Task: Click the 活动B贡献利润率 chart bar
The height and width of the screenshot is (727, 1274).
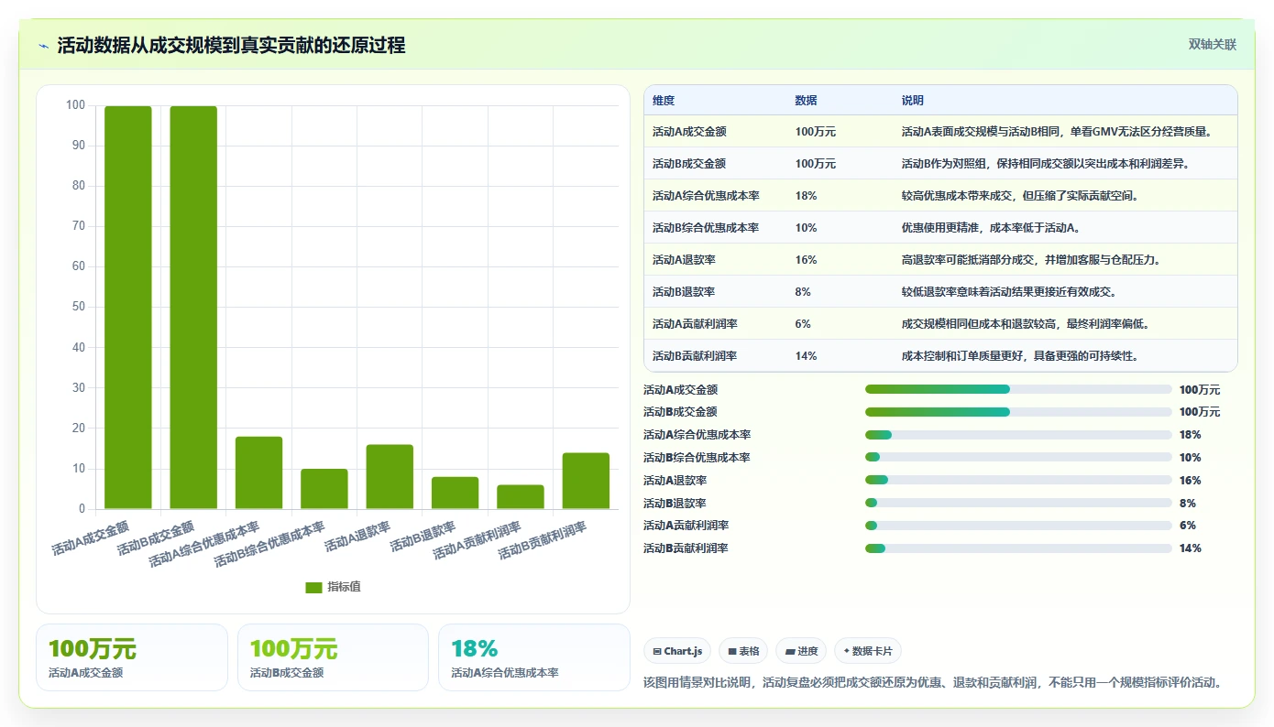Action: 586,481
